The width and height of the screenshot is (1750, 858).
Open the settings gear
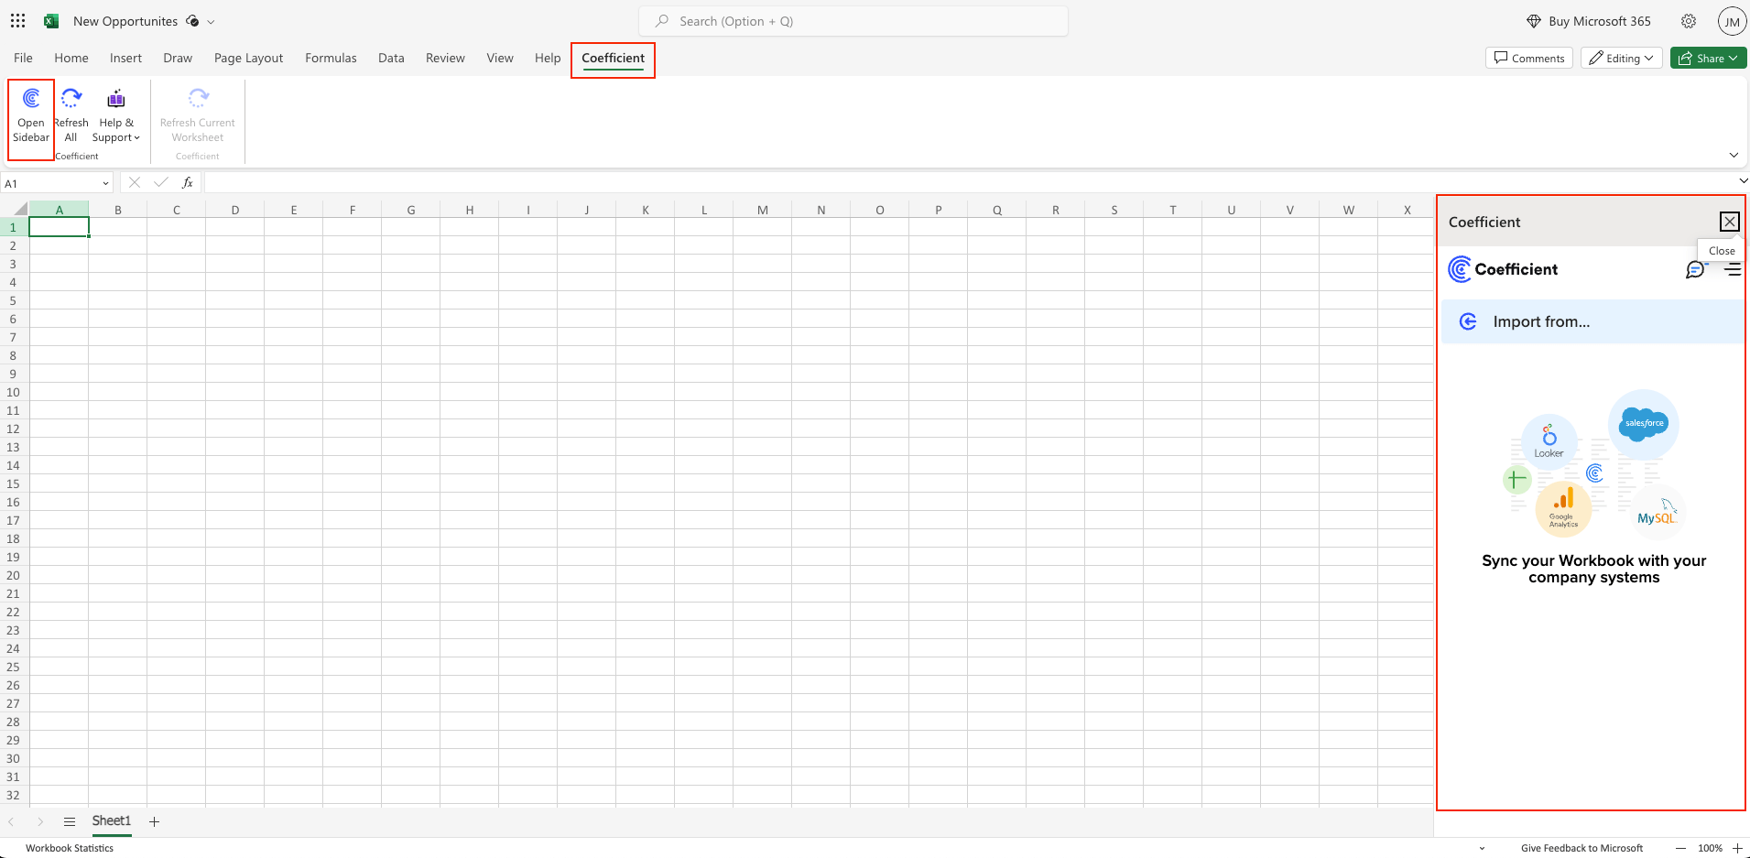1689,21
